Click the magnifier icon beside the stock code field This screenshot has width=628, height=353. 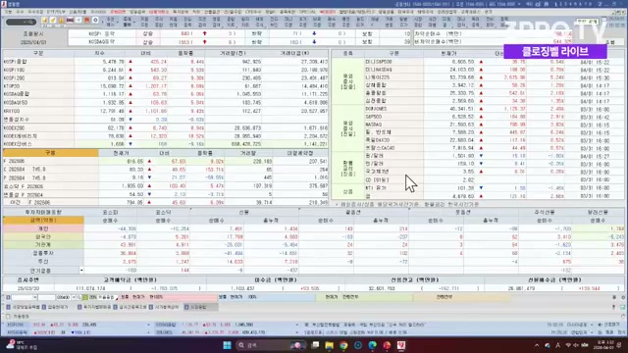[79, 297]
